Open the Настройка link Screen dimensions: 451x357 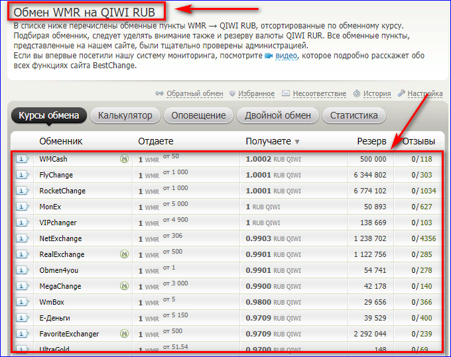(425, 93)
